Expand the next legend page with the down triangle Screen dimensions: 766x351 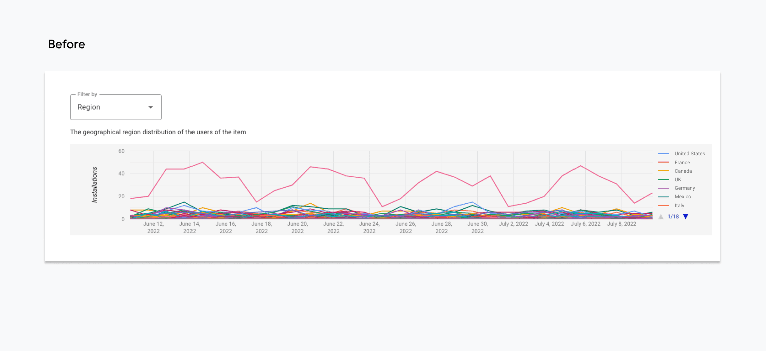685,216
